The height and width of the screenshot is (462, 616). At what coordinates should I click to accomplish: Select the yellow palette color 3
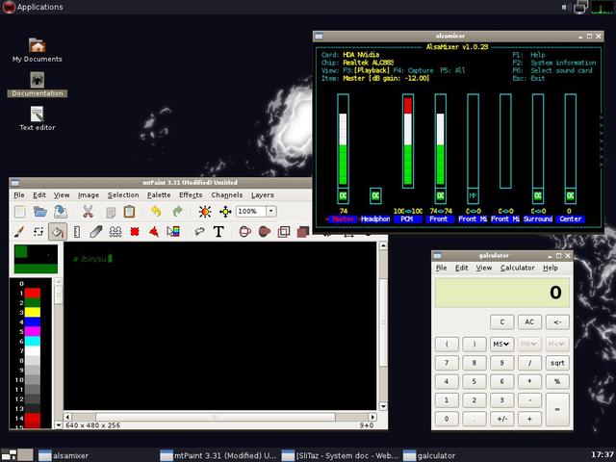tap(33, 312)
